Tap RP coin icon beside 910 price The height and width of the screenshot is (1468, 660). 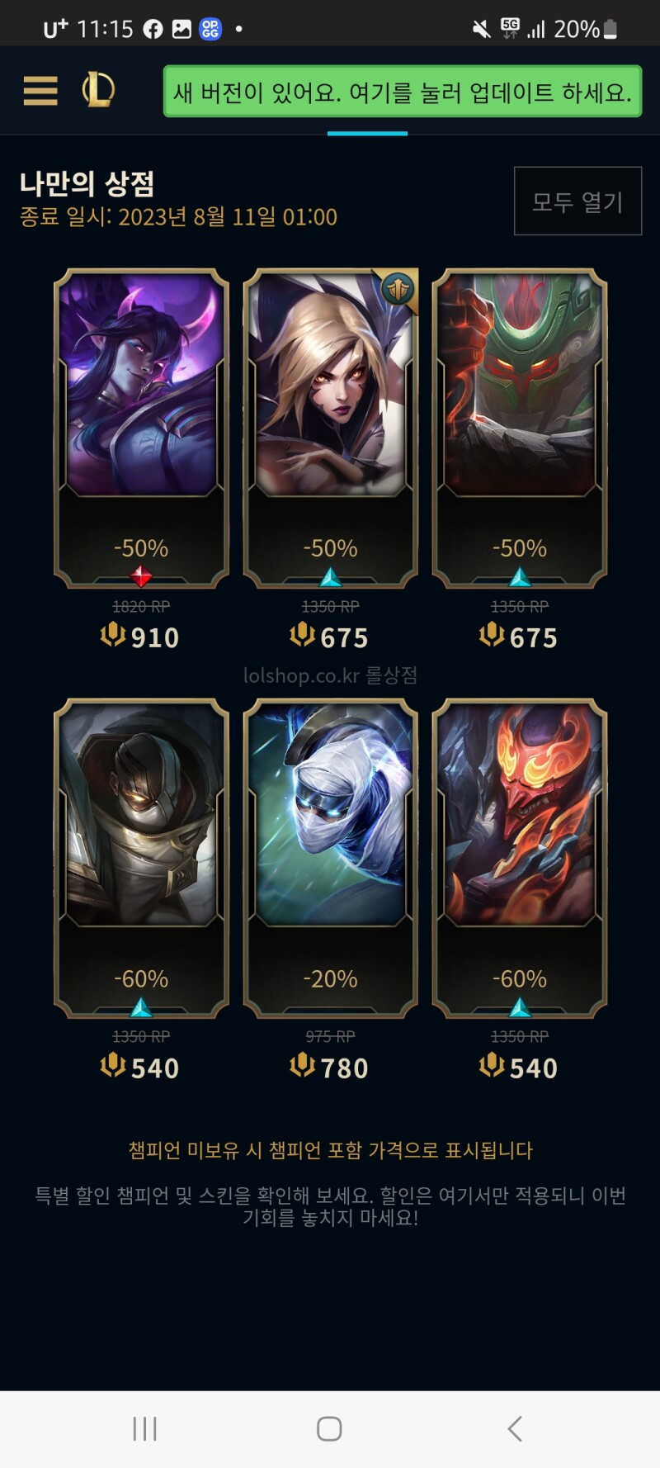pos(113,635)
